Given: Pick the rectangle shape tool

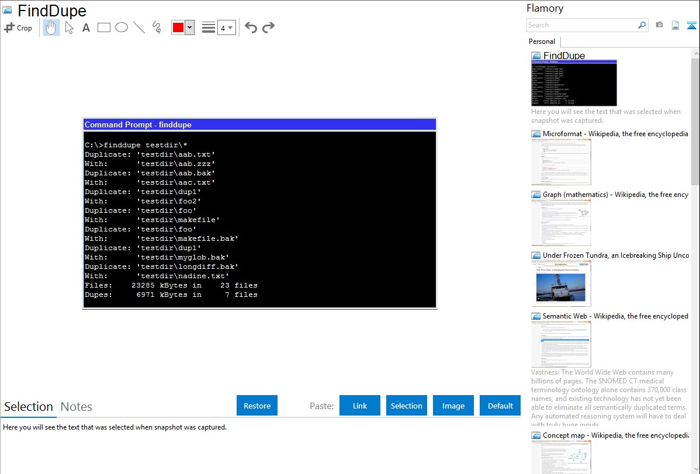Looking at the screenshot, I should tap(103, 27).
